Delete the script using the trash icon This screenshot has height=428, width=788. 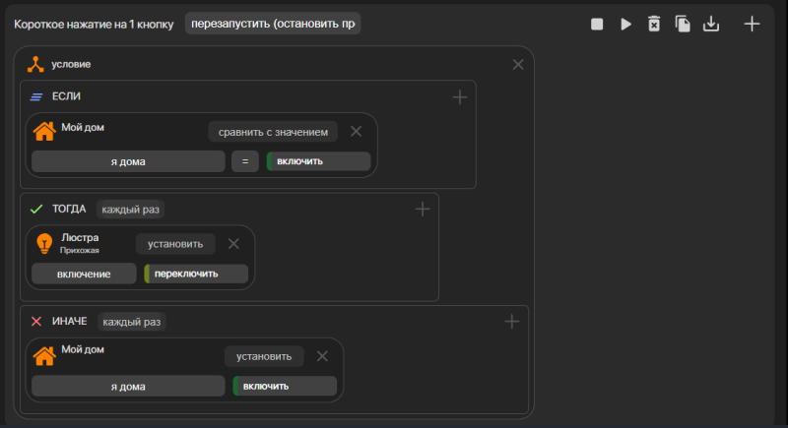coord(654,24)
